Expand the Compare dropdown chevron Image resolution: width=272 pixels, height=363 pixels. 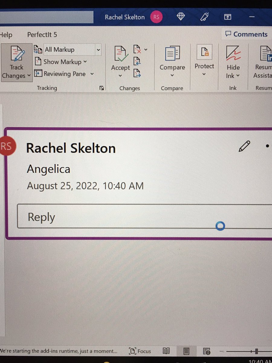(172, 75)
